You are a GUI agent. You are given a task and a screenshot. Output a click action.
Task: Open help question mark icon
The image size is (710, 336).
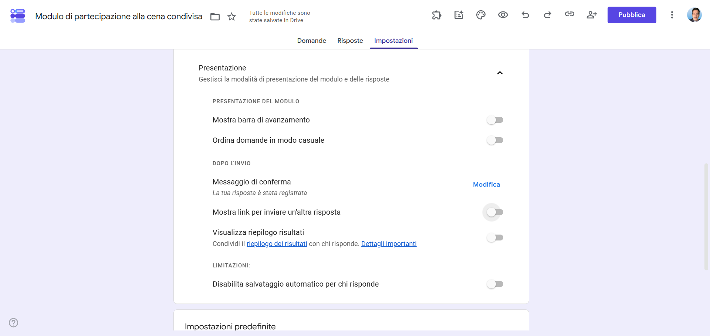pyautogui.click(x=13, y=323)
